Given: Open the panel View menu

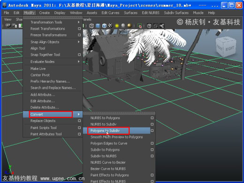Looking at the screenshot, I should coord(8,19).
